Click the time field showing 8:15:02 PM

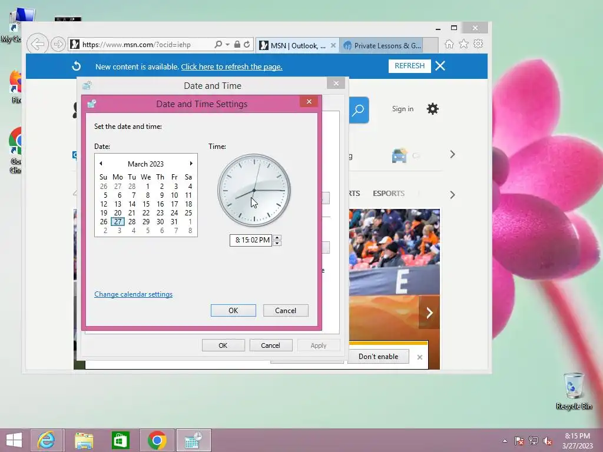tap(251, 240)
